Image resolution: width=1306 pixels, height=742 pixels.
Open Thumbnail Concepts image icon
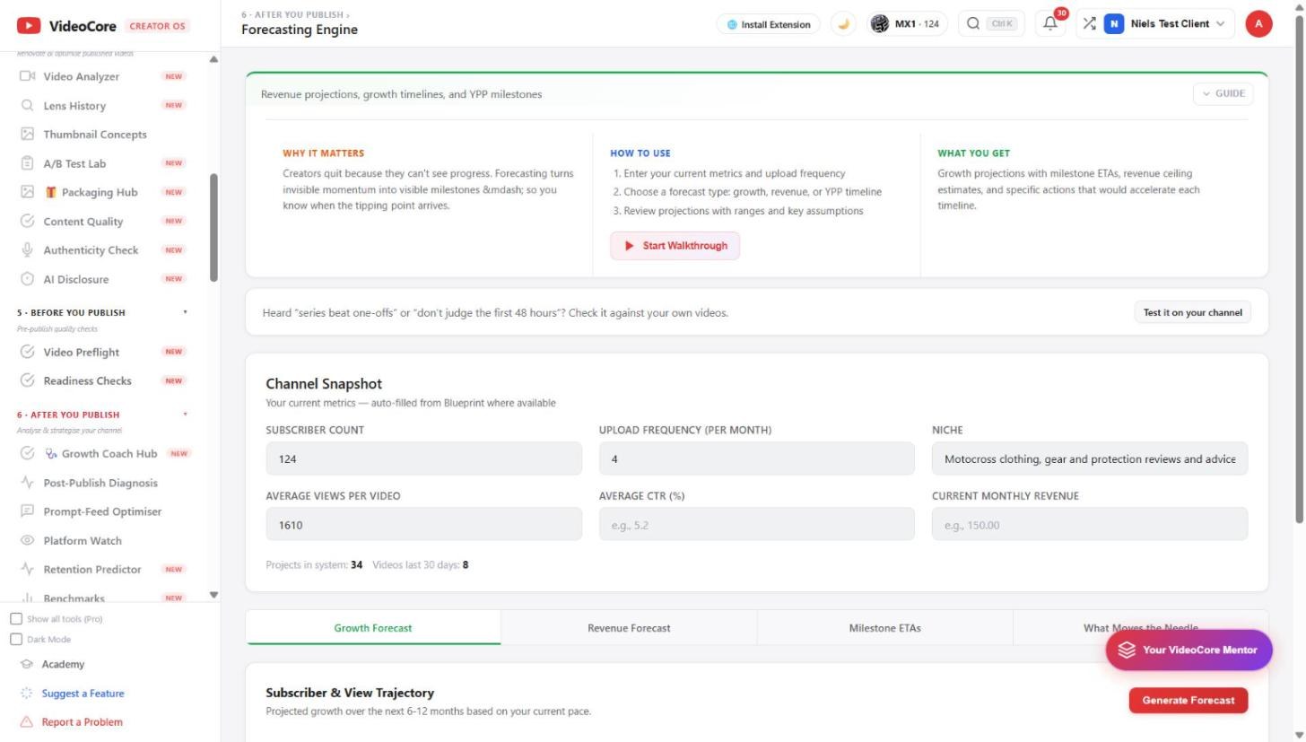point(27,134)
